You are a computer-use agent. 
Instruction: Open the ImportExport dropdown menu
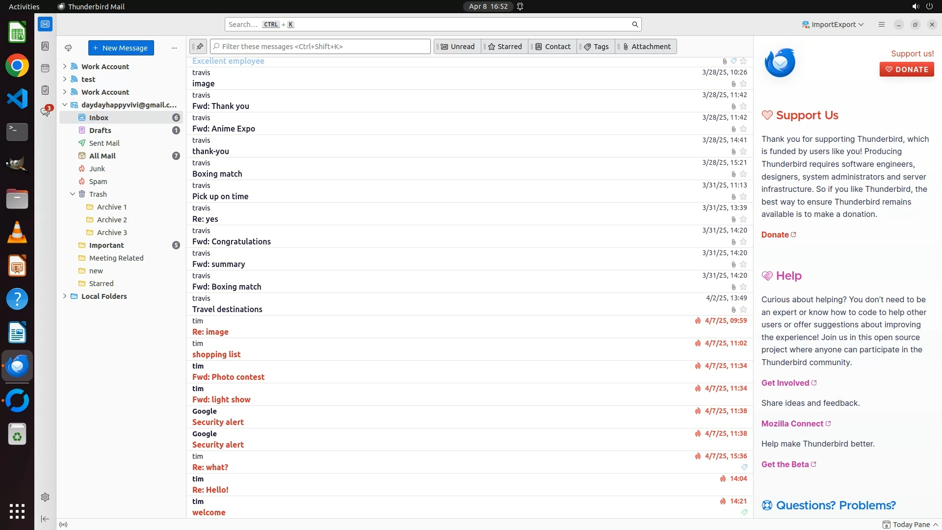[x=833, y=25]
